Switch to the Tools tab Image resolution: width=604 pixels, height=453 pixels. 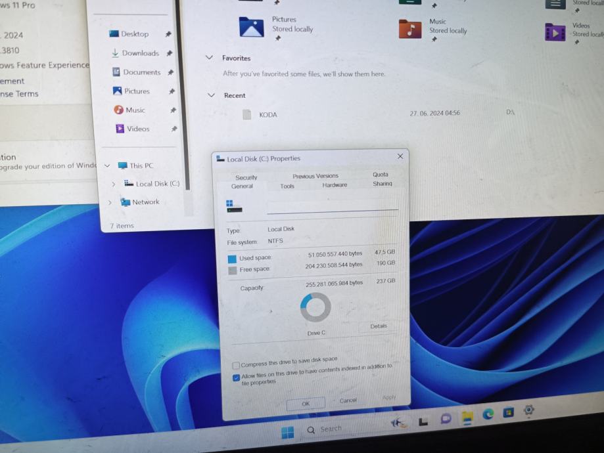point(287,186)
